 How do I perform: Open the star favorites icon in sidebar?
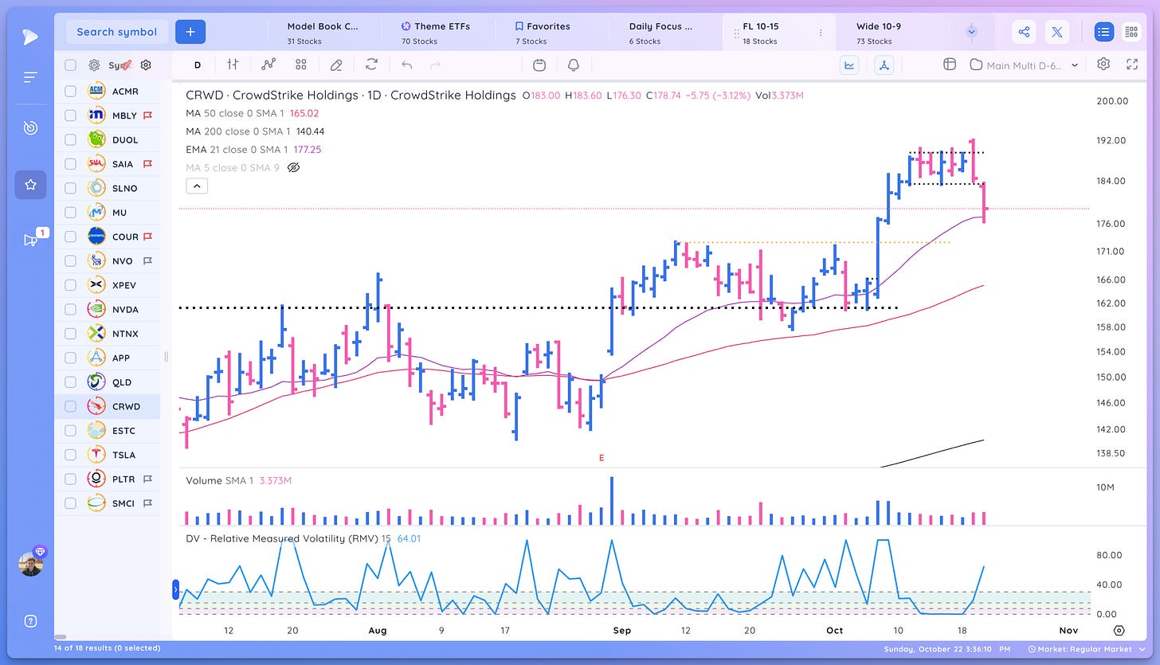tap(30, 185)
